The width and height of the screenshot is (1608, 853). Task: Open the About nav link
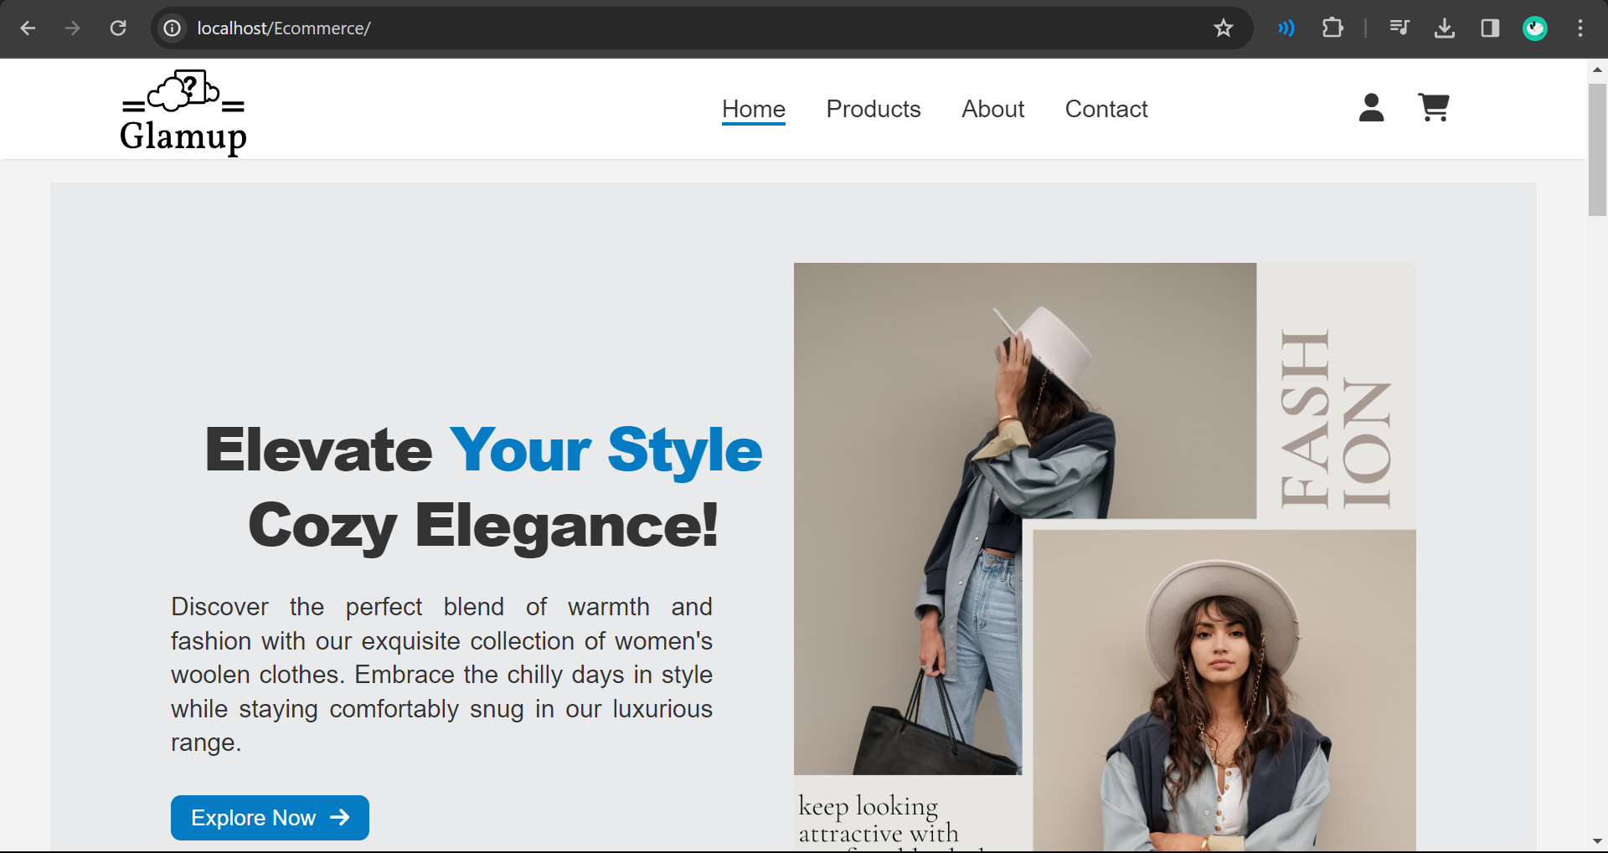point(992,110)
